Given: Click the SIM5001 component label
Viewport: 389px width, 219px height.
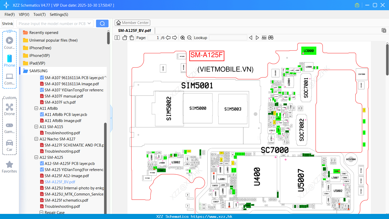Looking at the screenshot, I should tap(197, 86).
